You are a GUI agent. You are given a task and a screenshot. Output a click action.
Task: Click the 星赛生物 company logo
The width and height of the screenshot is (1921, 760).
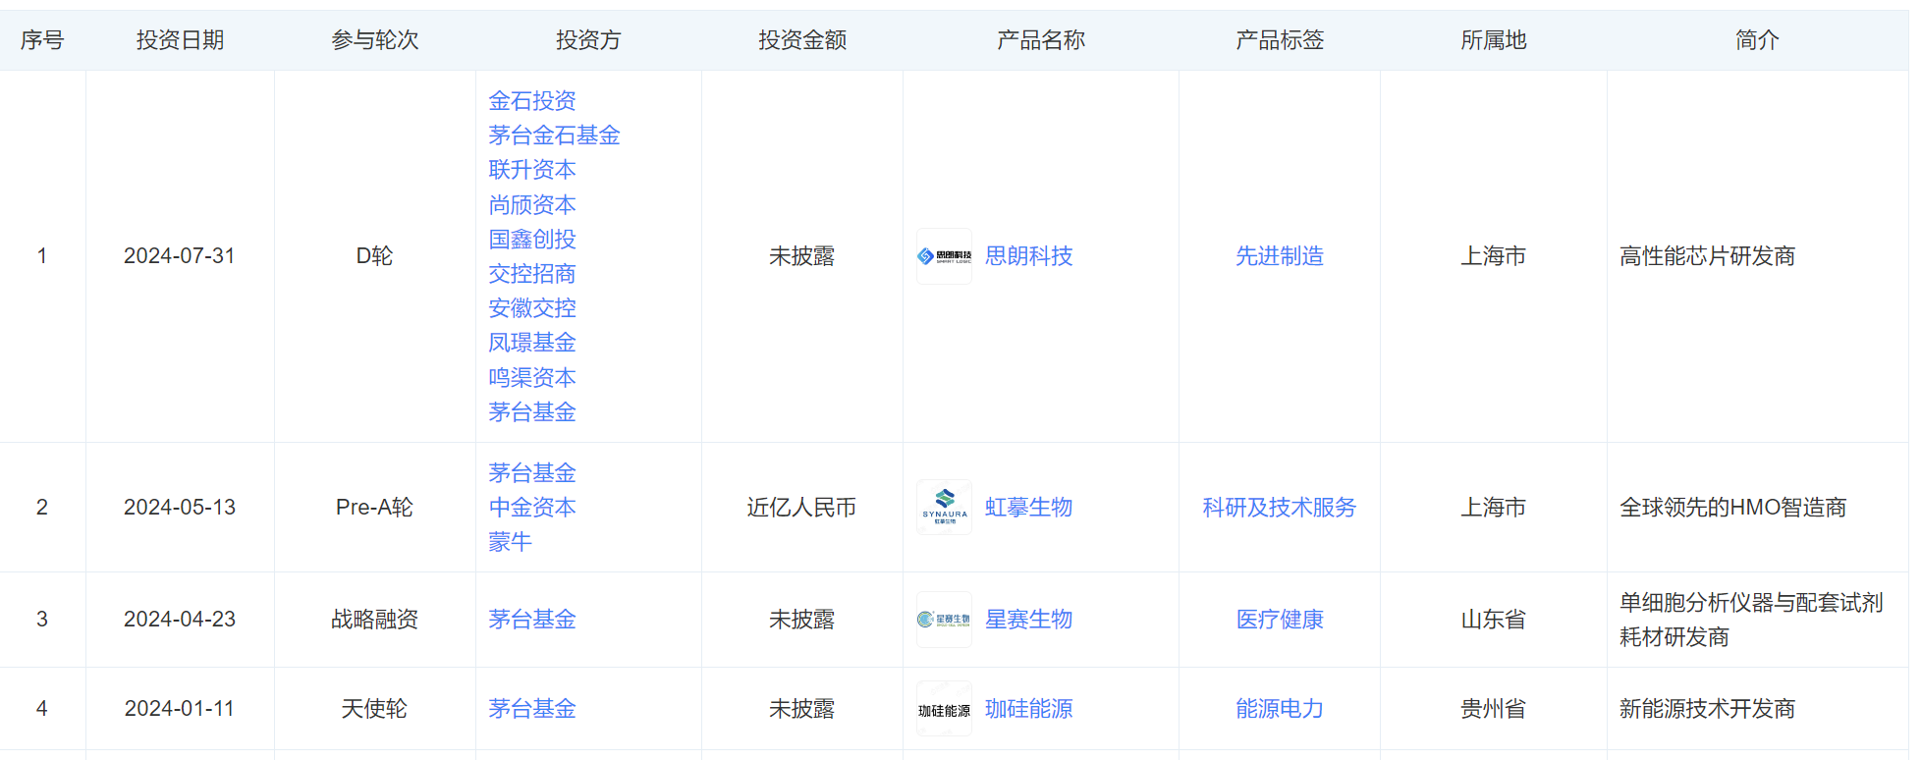pos(944,620)
